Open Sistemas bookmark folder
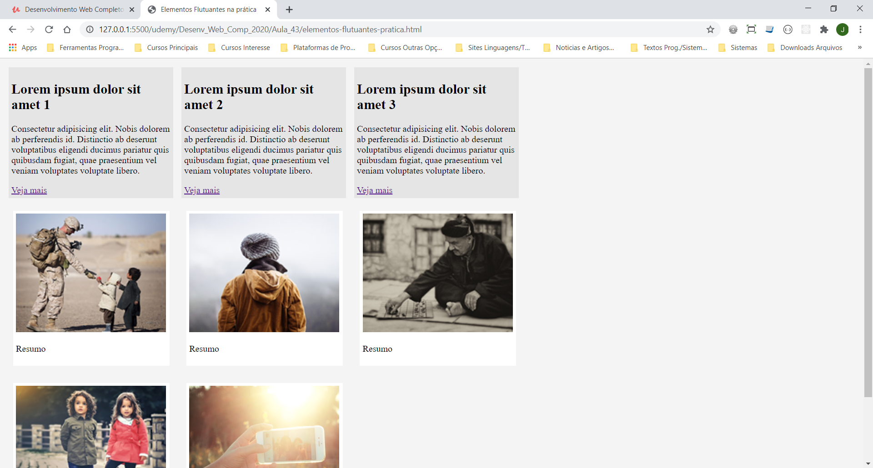873x468 pixels. (x=738, y=48)
